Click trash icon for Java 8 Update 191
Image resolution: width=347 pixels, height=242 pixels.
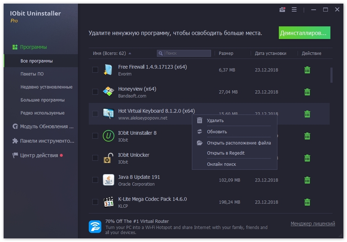(307, 180)
